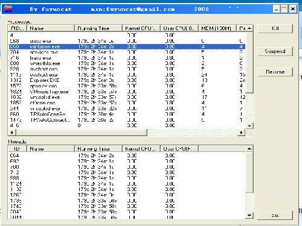Sort processes by the PID column header
Screen dimensions: 302x226
(18, 28)
